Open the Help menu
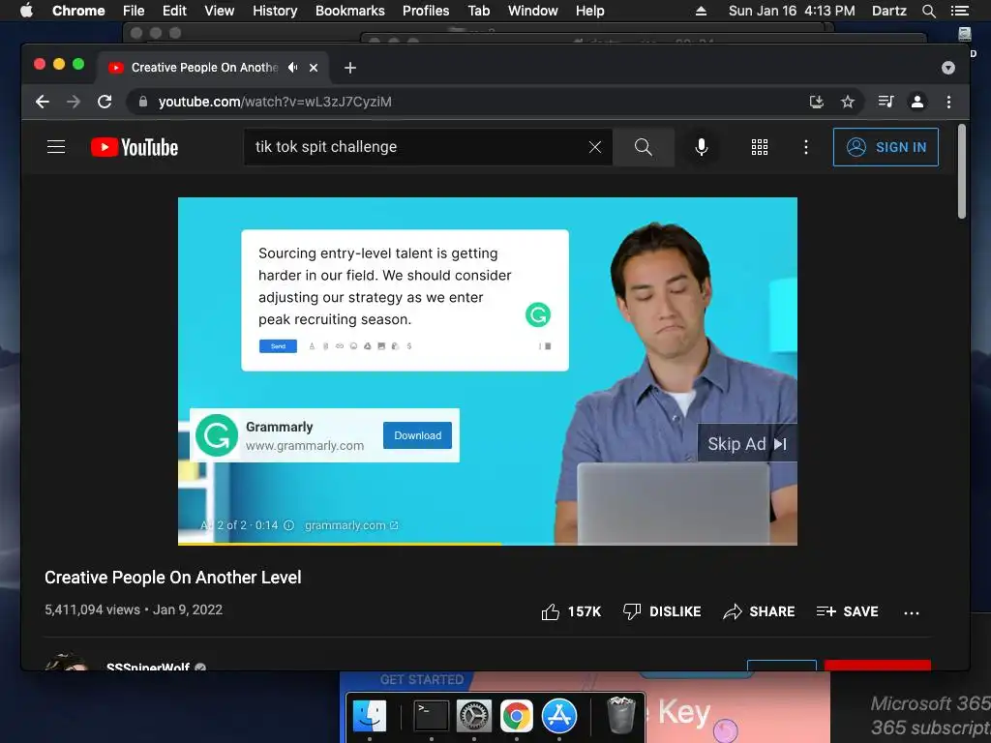The width and height of the screenshot is (991, 743). pos(589,11)
